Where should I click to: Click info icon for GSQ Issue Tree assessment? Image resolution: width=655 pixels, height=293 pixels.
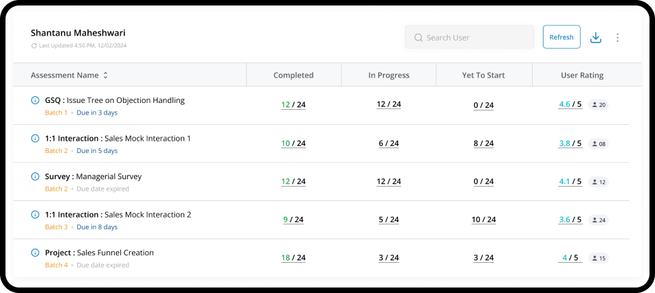[x=36, y=100]
